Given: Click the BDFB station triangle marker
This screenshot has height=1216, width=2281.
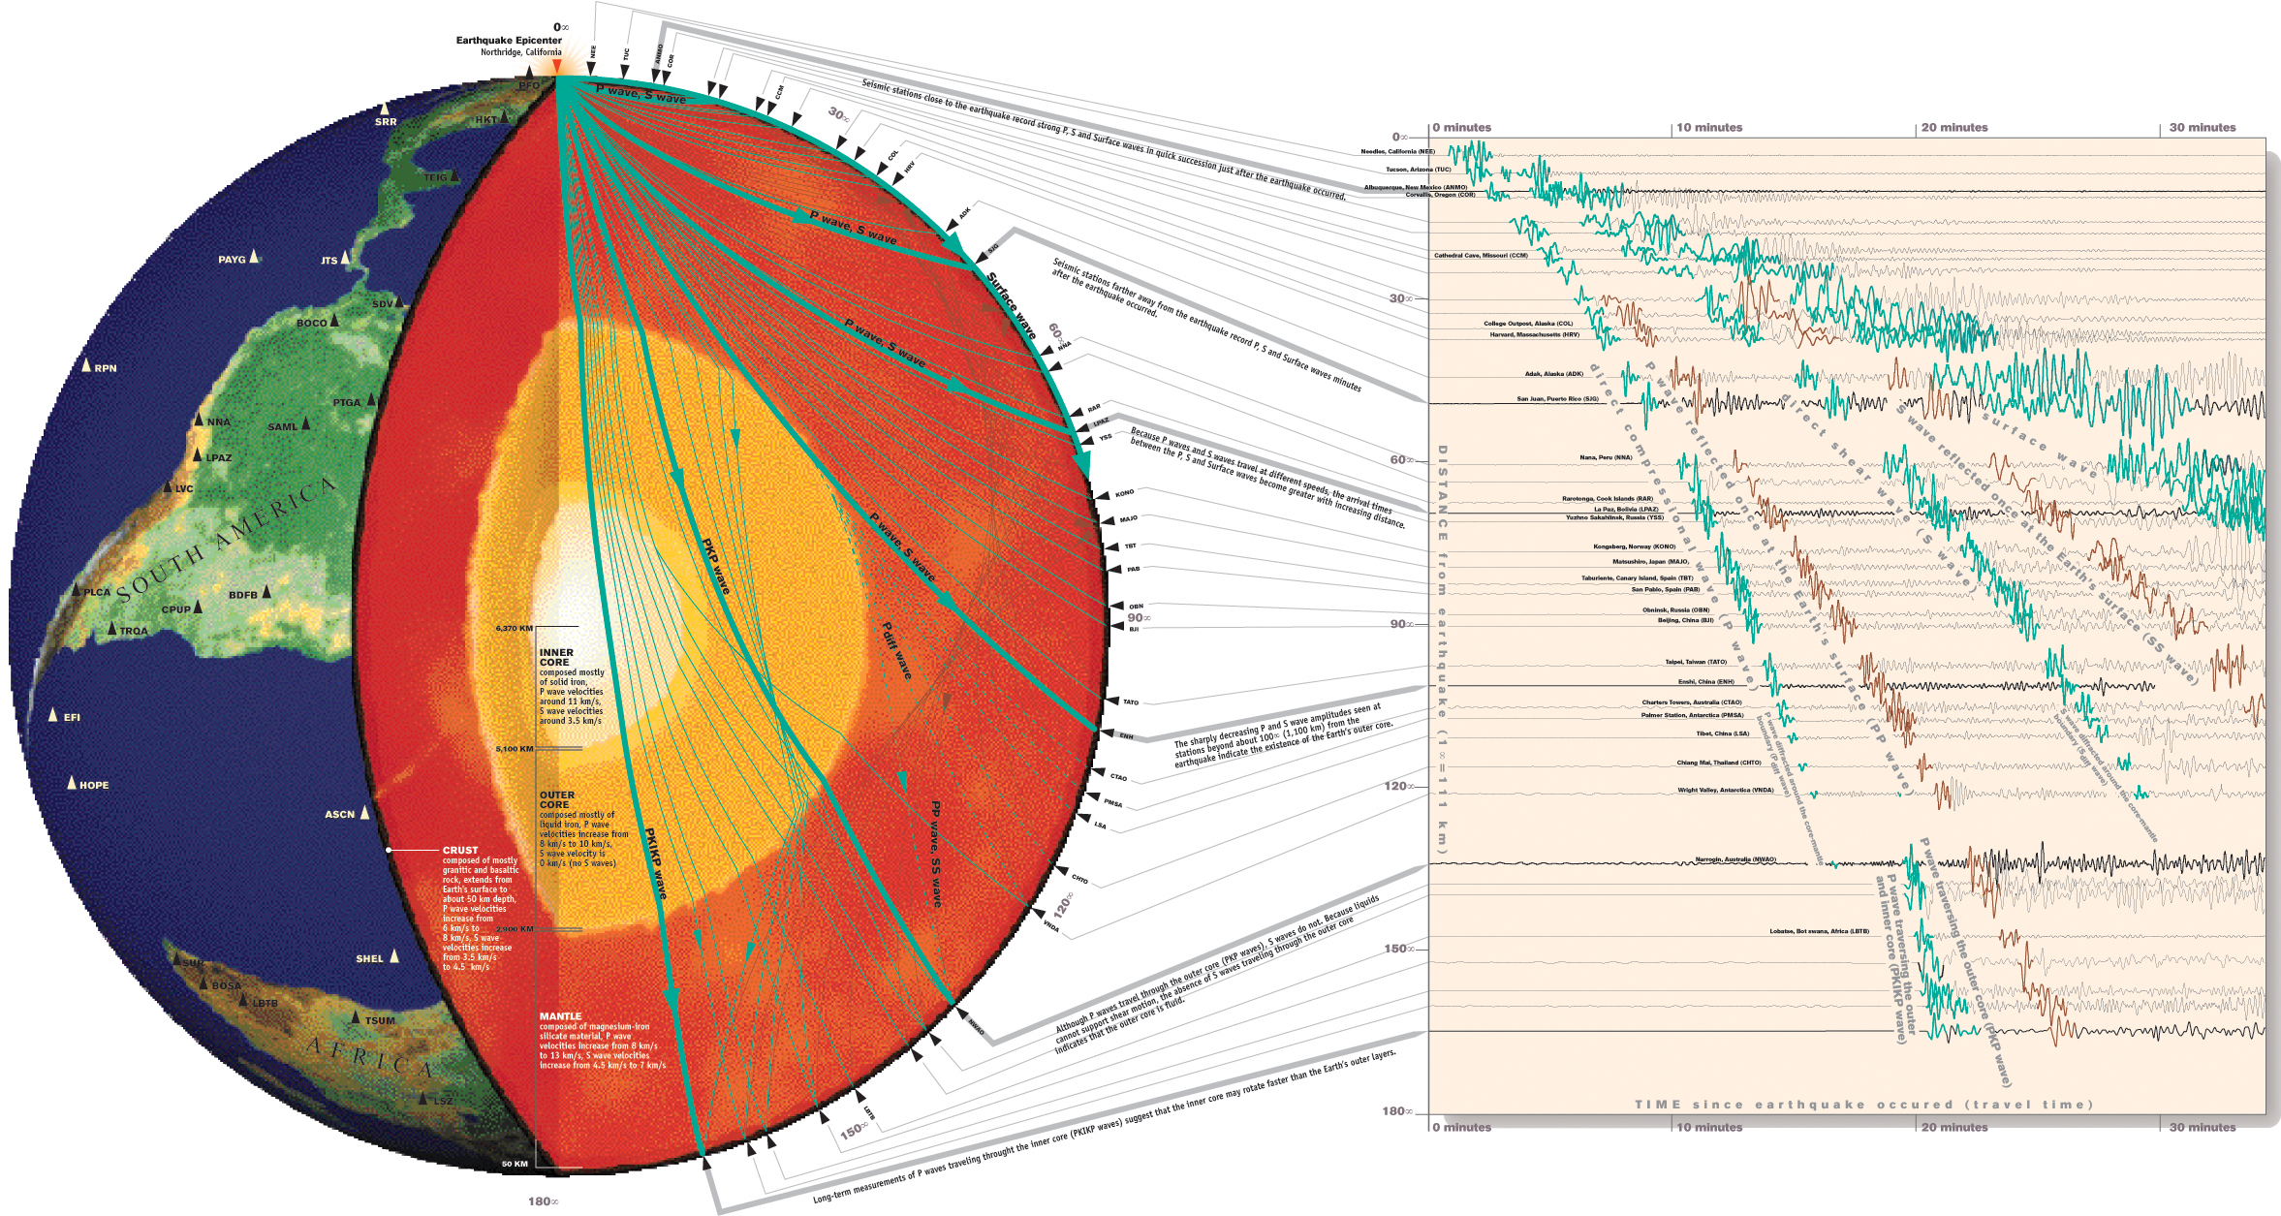Looking at the screenshot, I should (266, 591).
